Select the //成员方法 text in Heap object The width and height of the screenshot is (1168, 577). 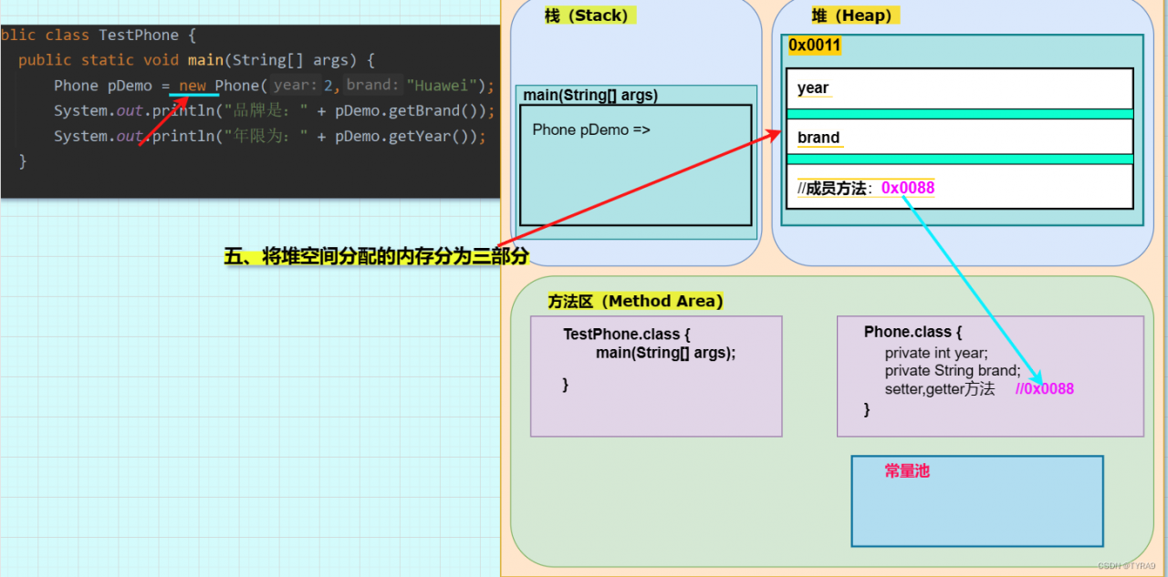click(x=834, y=189)
